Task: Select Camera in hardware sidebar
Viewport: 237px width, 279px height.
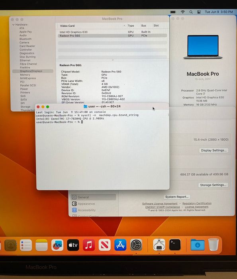Action: pos(24,43)
